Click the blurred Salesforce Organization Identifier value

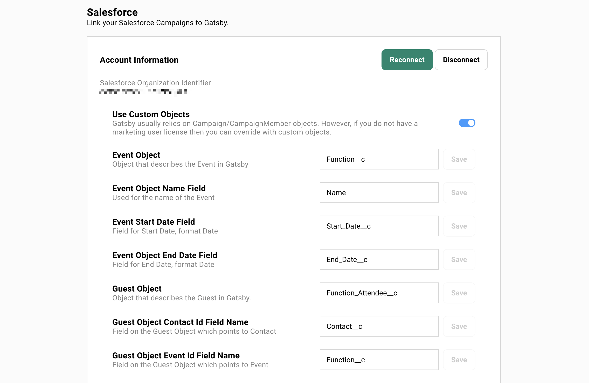(143, 91)
